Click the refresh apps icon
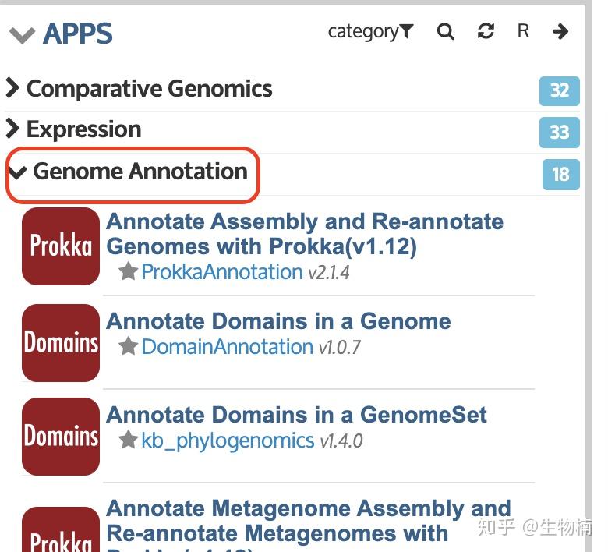The height and width of the screenshot is (552, 608). (x=486, y=31)
